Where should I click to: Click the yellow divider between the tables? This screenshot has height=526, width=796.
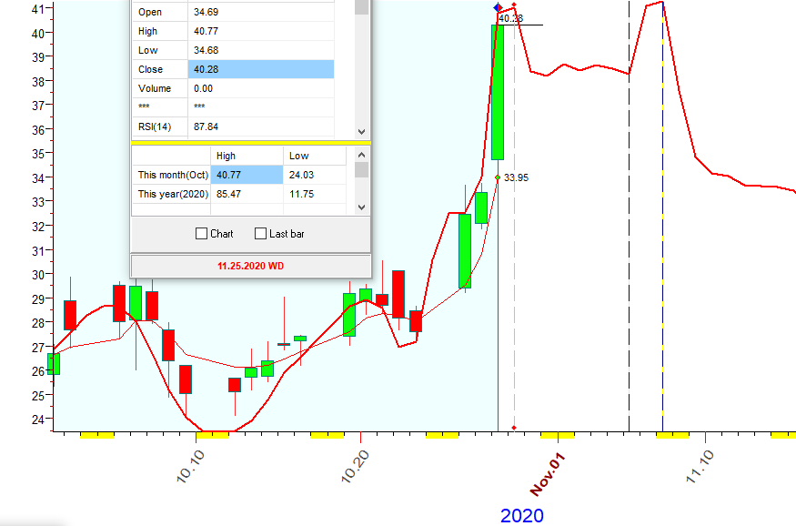coord(250,143)
